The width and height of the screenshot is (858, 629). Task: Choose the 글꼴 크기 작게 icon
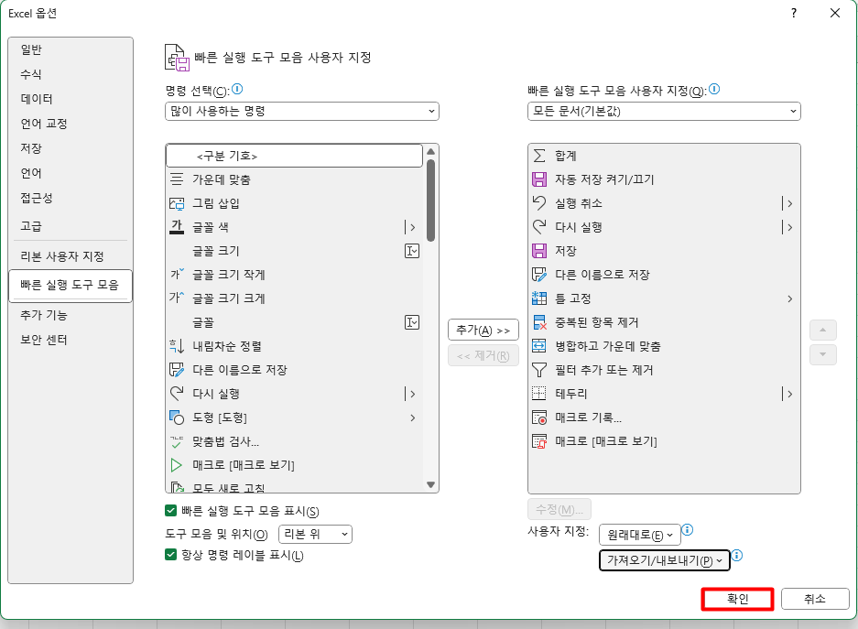click(x=177, y=275)
